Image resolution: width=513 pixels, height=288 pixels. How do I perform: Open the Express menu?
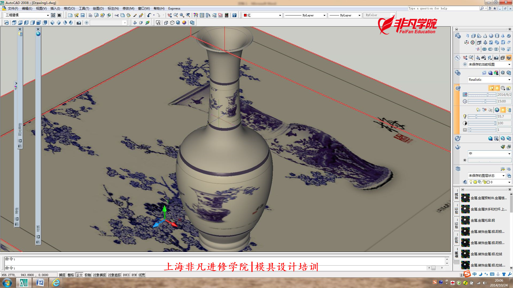pos(174,9)
